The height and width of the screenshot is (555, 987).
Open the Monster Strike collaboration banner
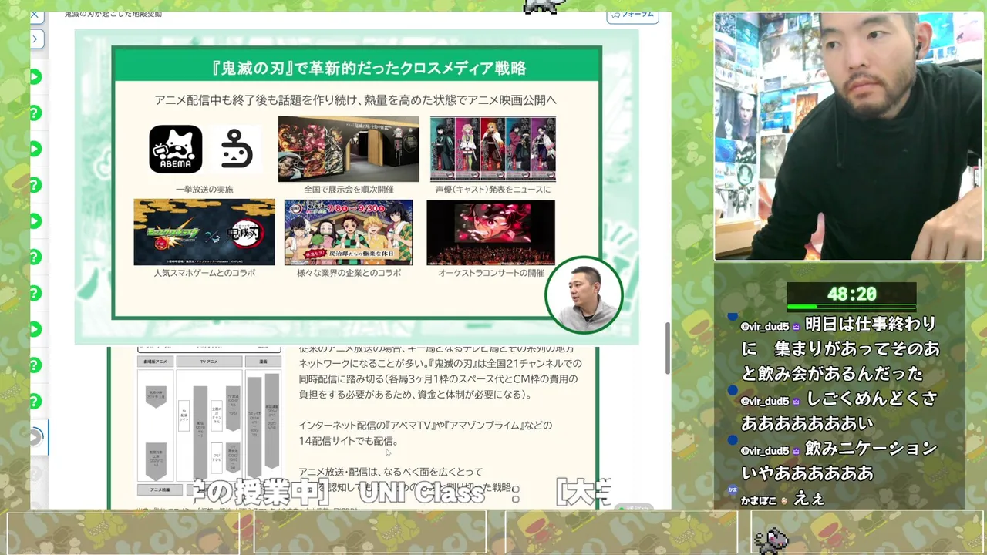coord(204,232)
